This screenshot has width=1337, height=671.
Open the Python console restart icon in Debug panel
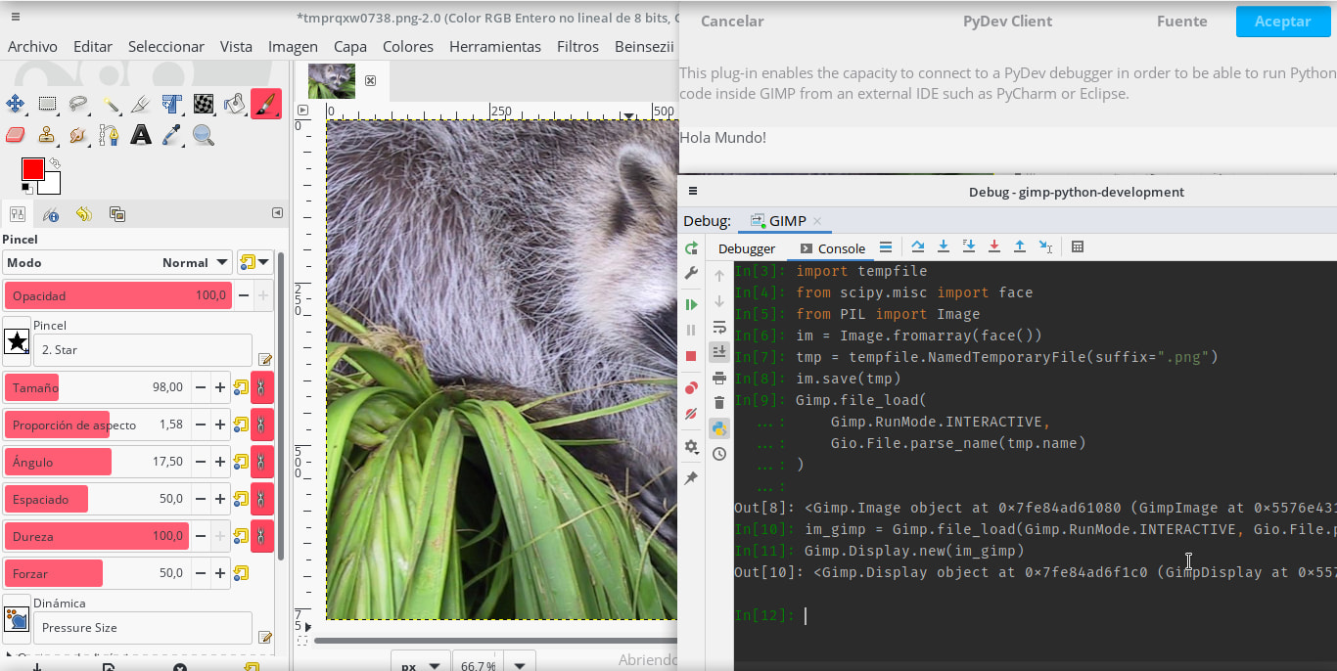click(x=691, y=247)
